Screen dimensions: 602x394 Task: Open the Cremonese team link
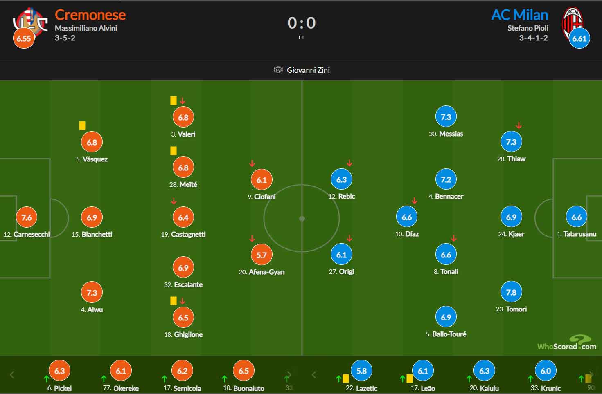point(90,15)
